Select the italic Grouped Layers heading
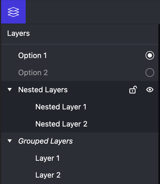The height and width of the screenshot is (184, 160). tap(45, 141)
